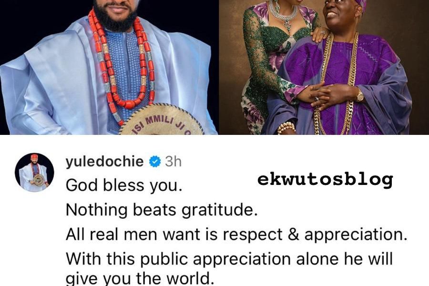The image size is (429, 286).
Task: Open the left photo of man in blue agbada
Action: pos(109,67)
